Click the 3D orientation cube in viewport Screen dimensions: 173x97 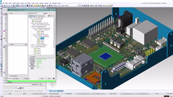tap(52, 85)
